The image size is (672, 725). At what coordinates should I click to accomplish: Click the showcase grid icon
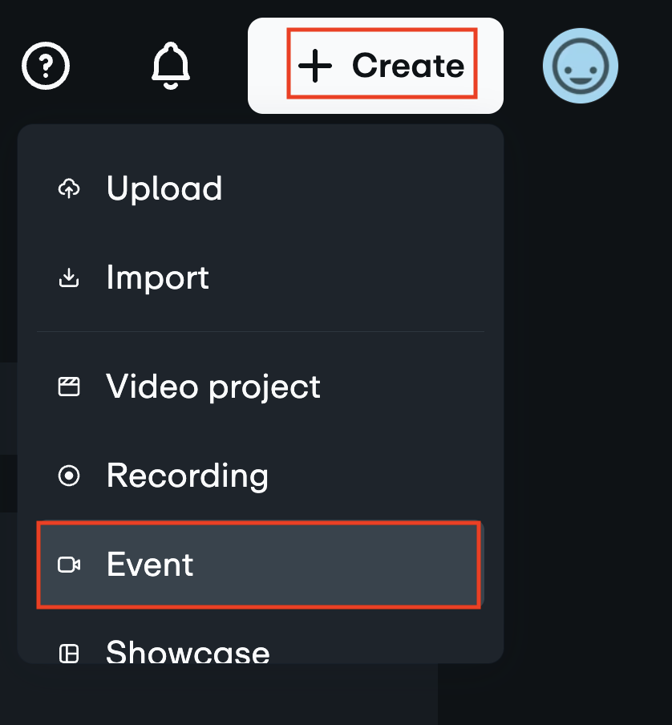(70, 652)
